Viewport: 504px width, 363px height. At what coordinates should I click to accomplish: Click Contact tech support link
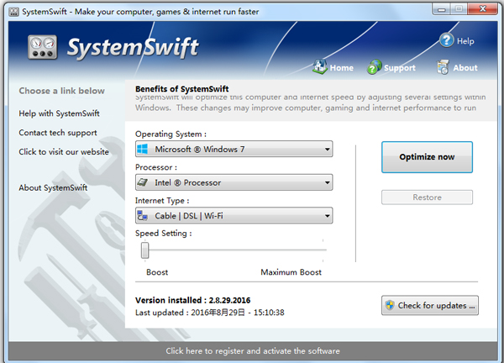point(58,133)
